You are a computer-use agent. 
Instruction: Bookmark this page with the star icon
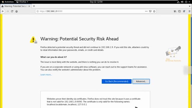(154, 11)
